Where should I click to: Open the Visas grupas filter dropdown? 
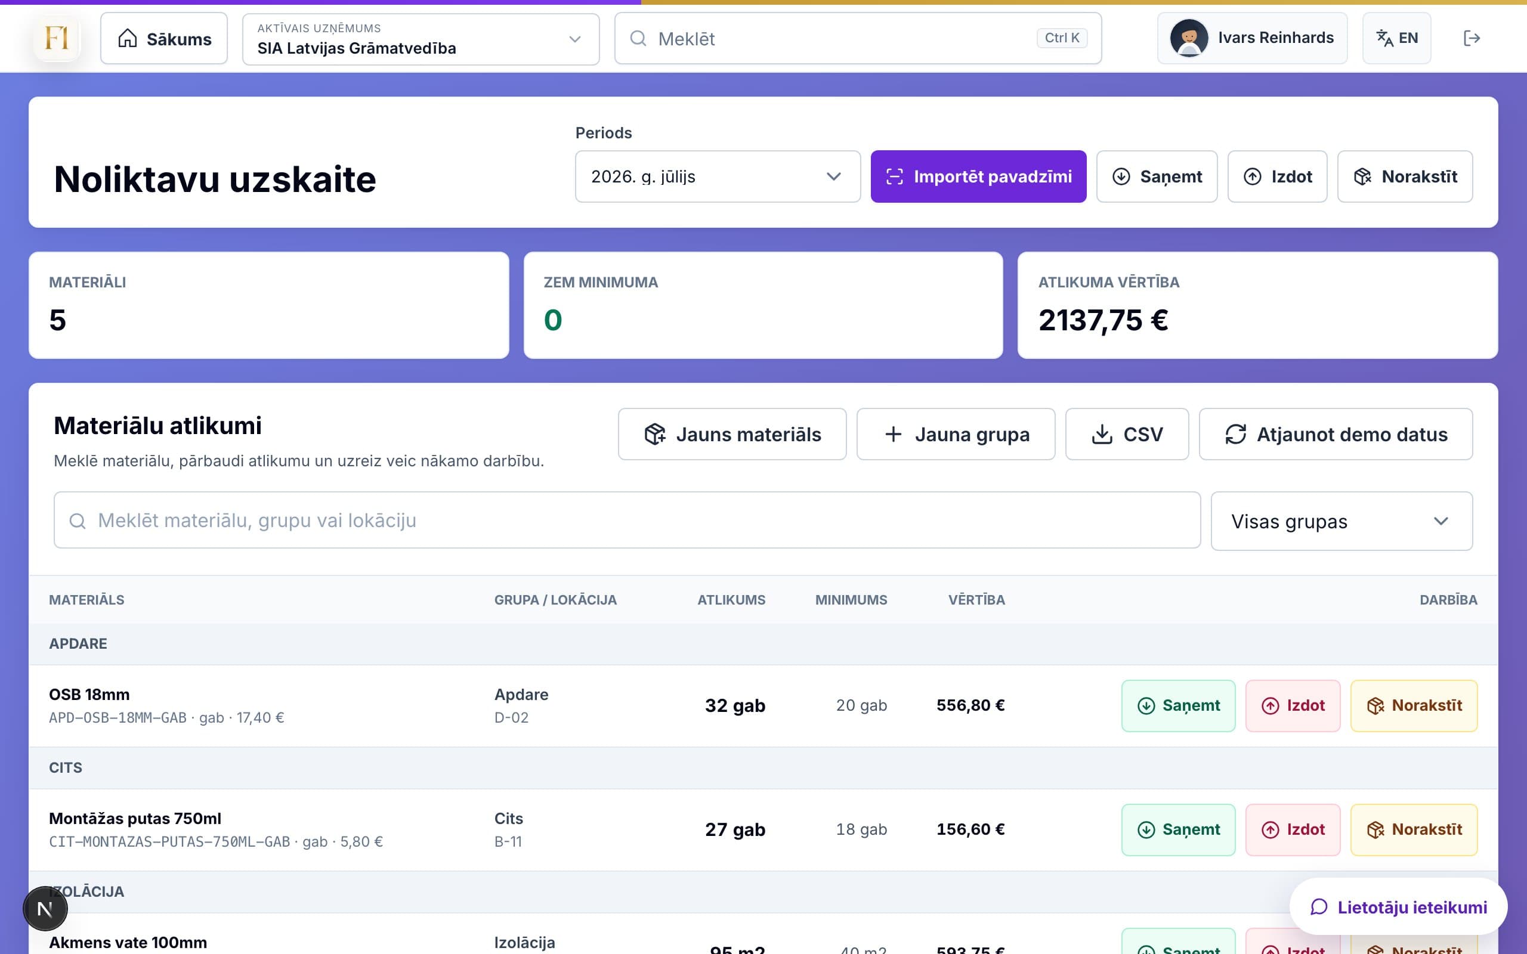[x=1341, y=521]
